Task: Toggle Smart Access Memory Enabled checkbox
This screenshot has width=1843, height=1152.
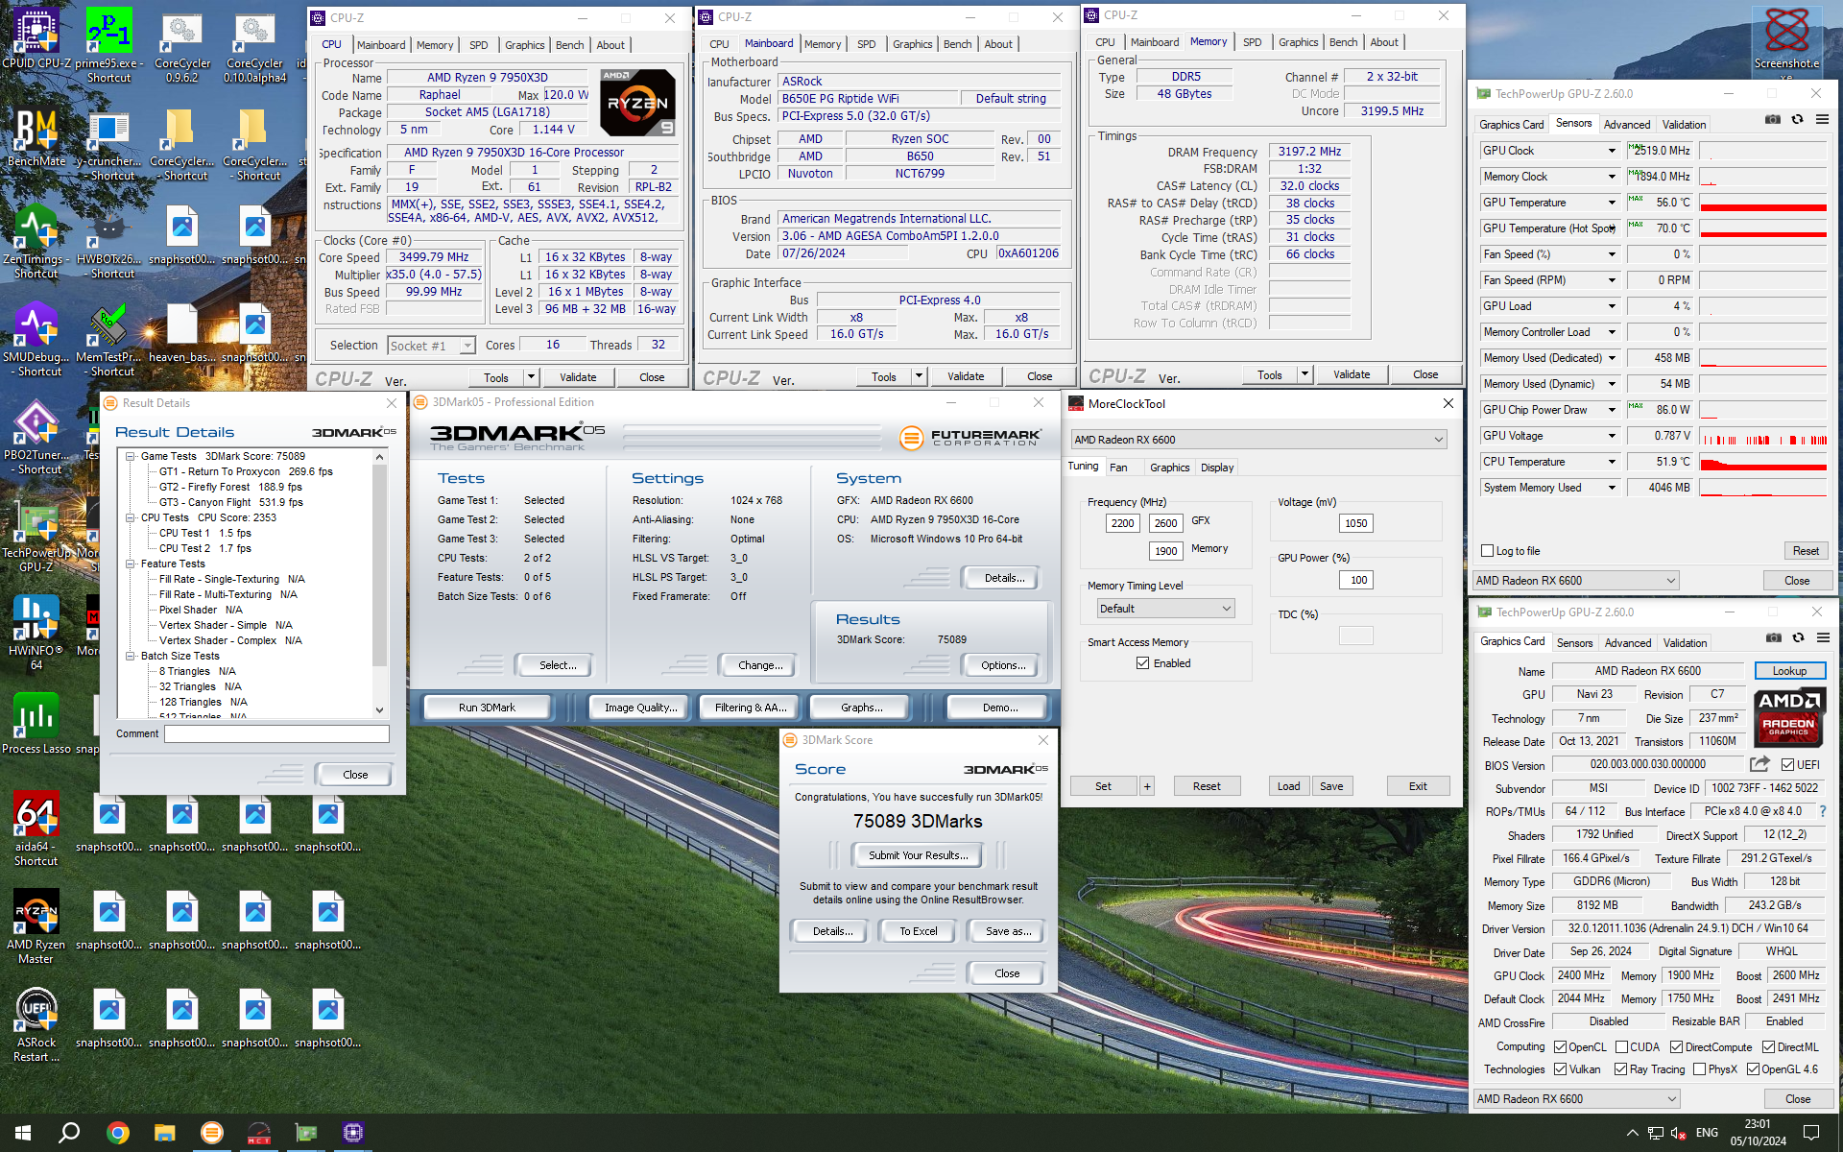Action: point(1142,663)
